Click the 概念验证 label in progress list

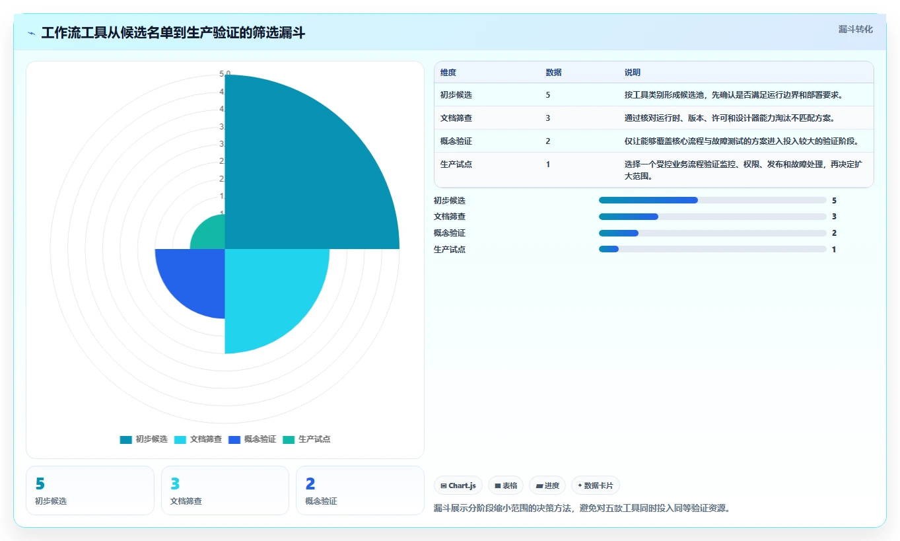(450, 233)
